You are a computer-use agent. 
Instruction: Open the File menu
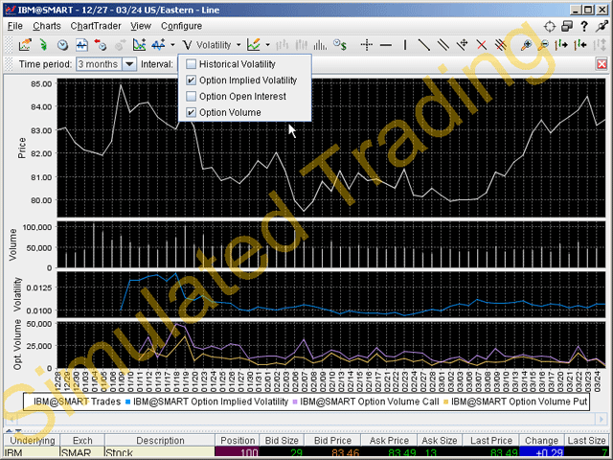pos(15,26)
